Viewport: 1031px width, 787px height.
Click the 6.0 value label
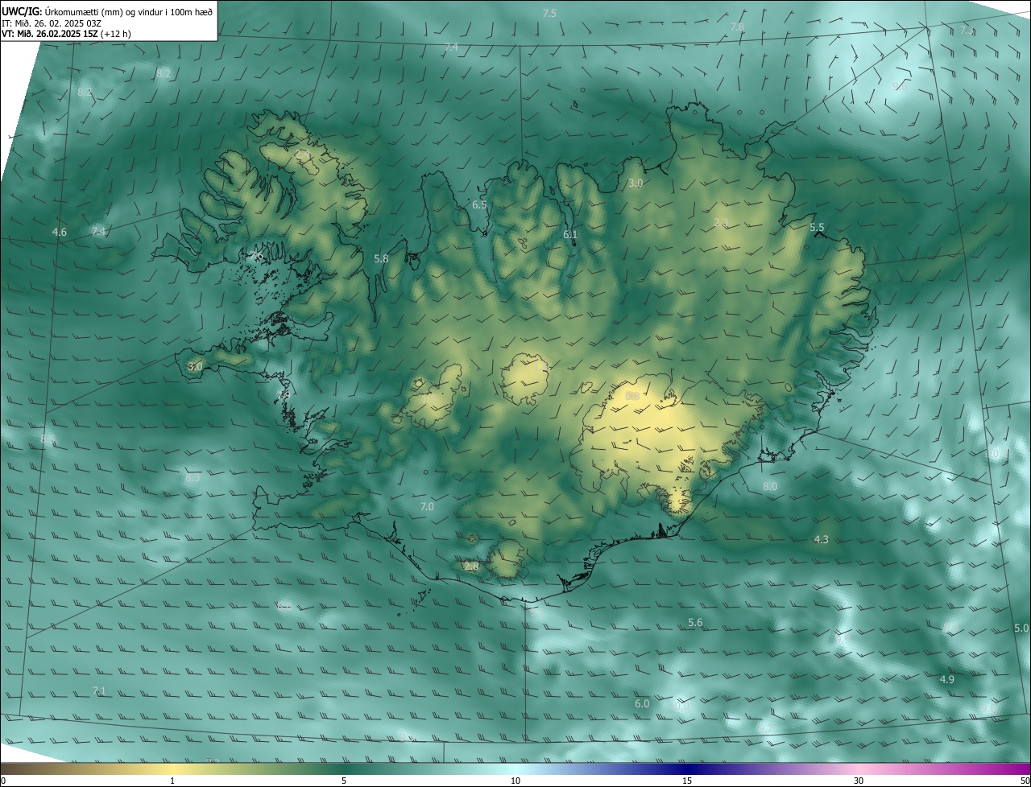click(642, 704)
